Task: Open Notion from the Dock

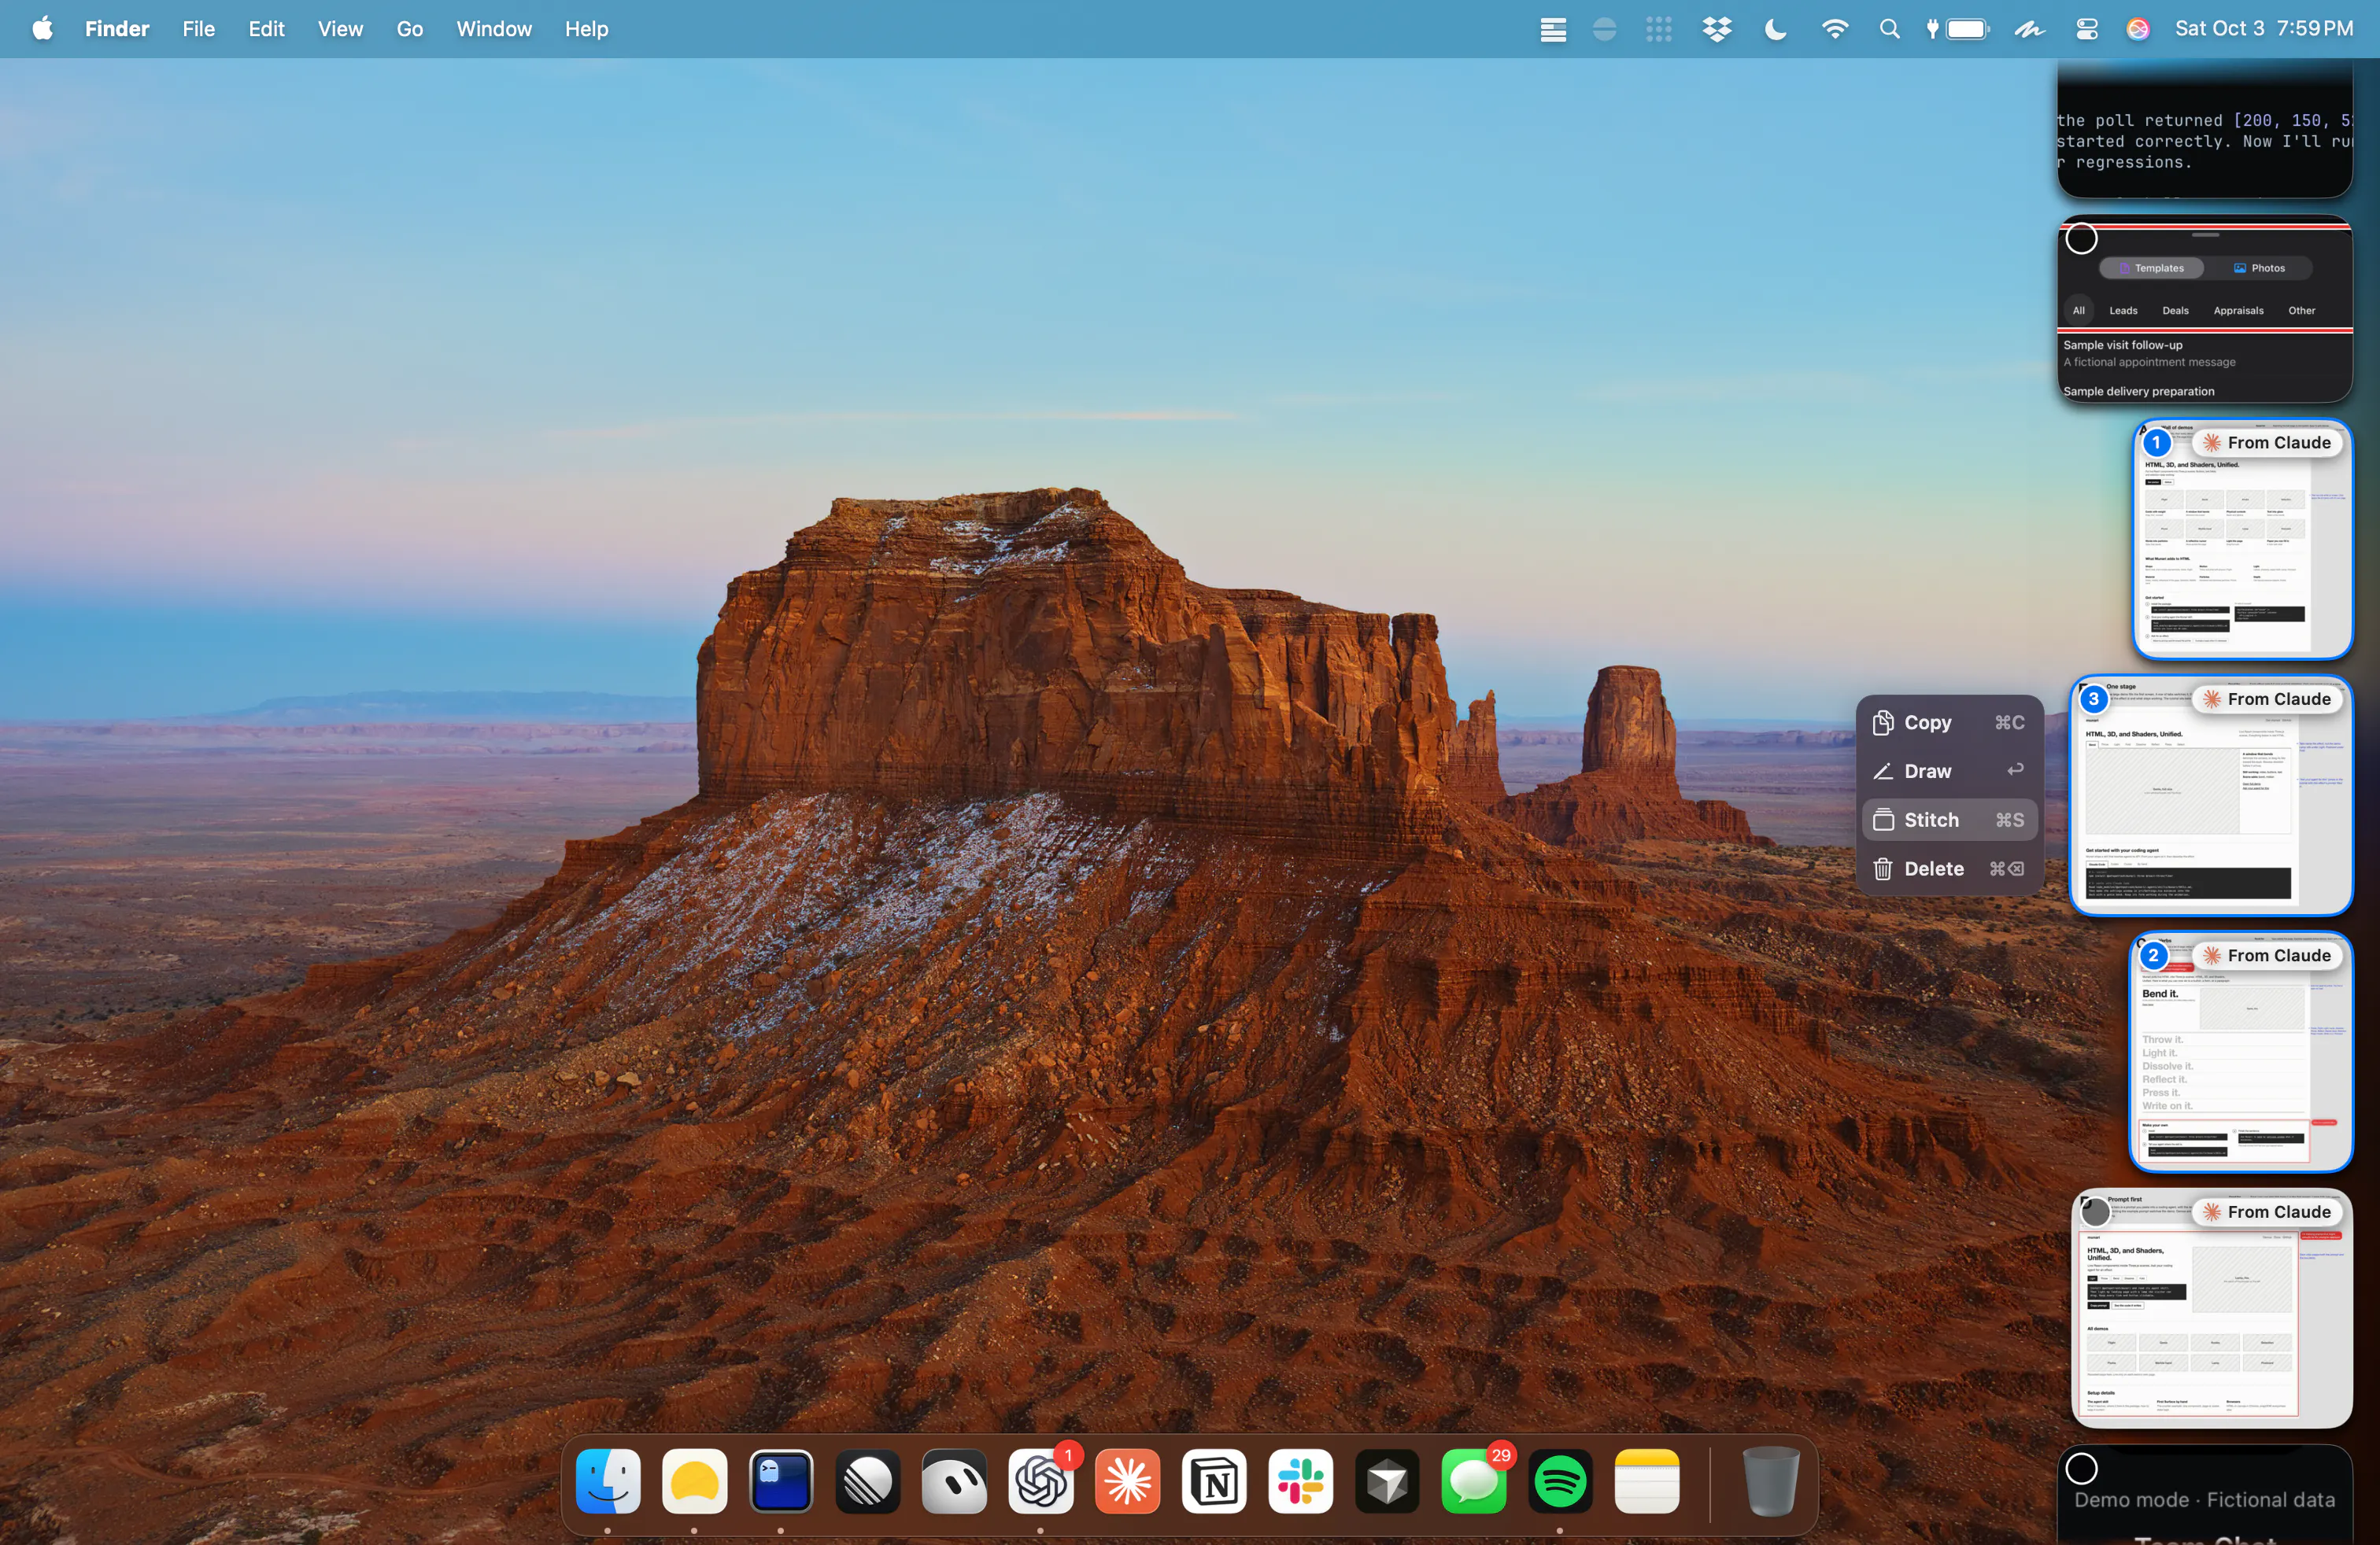Action: [1214, 1481]
